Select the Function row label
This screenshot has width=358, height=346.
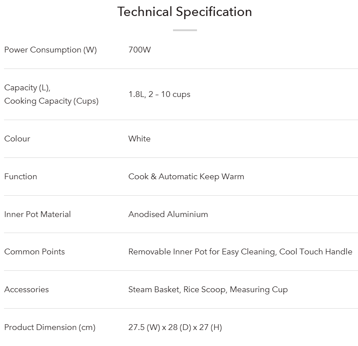(x=20, y=177)
